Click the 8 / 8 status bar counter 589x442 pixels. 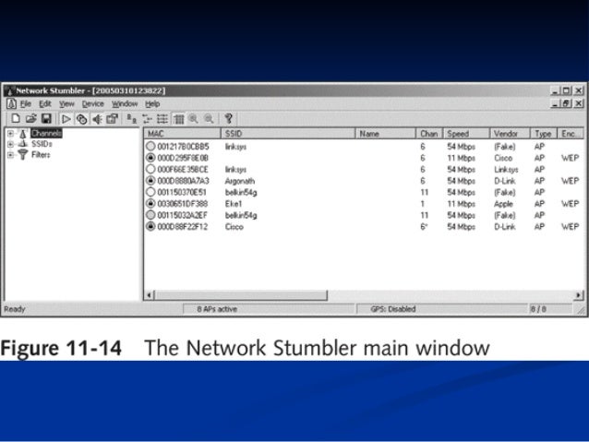[x=538, y=309]
